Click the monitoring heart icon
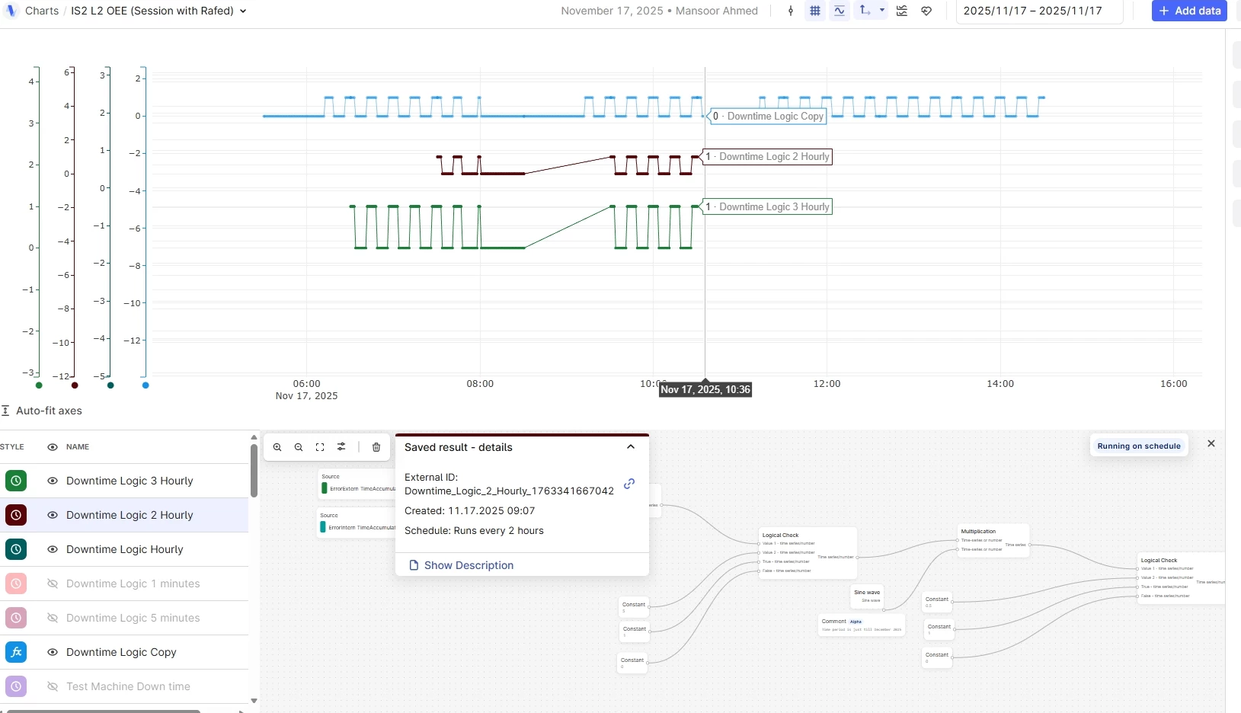Viewport: 1241px width, 713px height. [x=926, y=11]
